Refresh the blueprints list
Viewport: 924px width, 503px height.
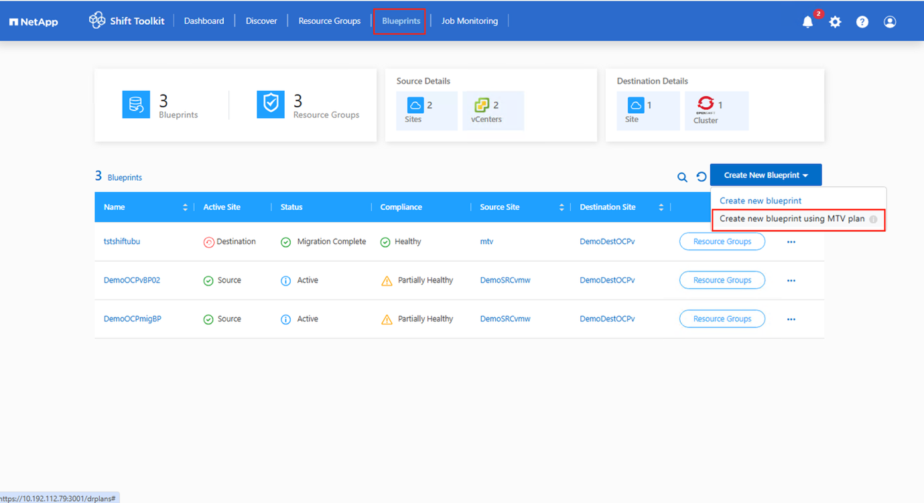(701, 177)
